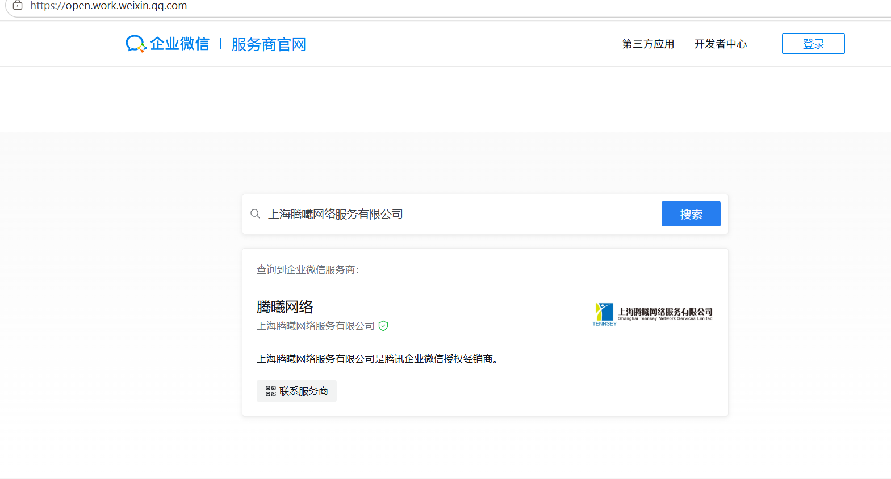Screen dimensions: 891x479
Task: Click the 腾曦网络 result title
Action: point(285,307)
